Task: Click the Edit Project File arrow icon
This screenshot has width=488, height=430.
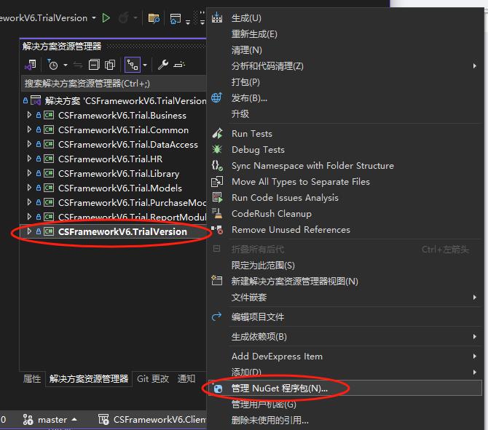Action: coord(216,316)
